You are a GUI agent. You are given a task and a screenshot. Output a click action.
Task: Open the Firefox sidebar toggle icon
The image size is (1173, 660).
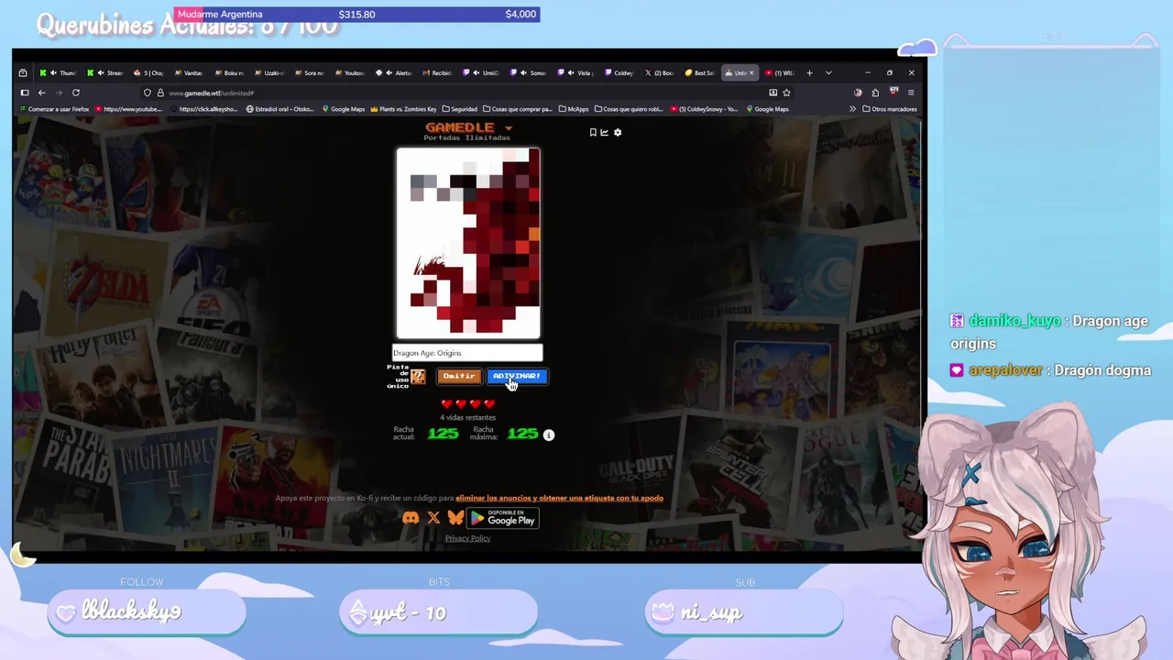coord(25,93)
